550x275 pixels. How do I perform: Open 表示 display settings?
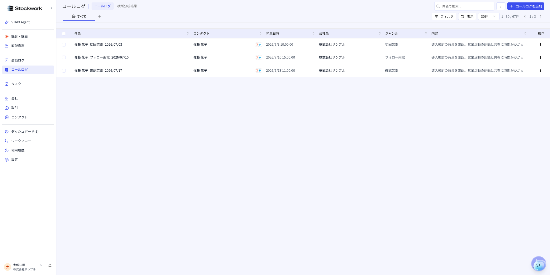[x=467, y=16]
